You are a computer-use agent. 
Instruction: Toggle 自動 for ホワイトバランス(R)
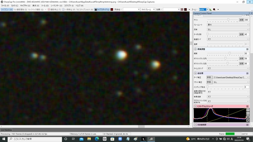(241, 59)
